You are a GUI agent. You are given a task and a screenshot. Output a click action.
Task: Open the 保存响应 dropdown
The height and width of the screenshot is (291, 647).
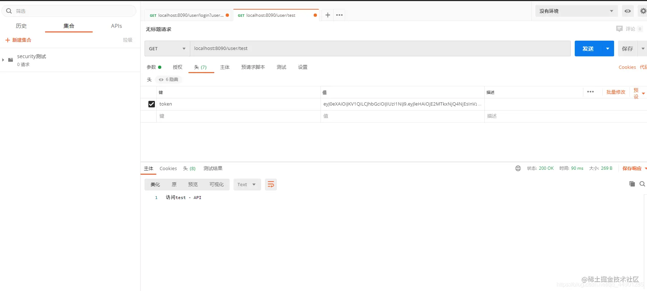click(x=634, y=168)
